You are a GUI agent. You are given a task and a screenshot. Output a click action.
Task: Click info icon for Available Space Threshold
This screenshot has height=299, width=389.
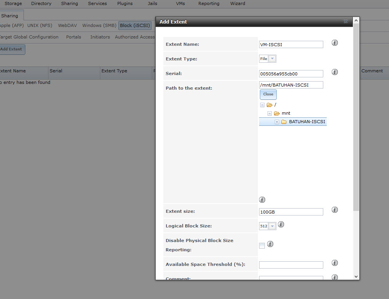point(334,263)
